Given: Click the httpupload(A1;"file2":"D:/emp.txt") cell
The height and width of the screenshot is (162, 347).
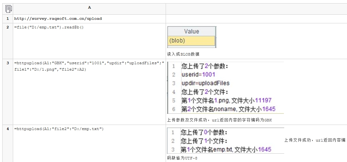Looking at the screenshot, I should (59, 129).
